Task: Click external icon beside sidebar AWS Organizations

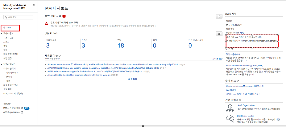Action: 22,112
